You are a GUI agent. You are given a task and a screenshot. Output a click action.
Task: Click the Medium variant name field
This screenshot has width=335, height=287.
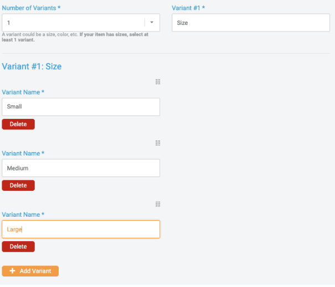click(x=81, y=168)
